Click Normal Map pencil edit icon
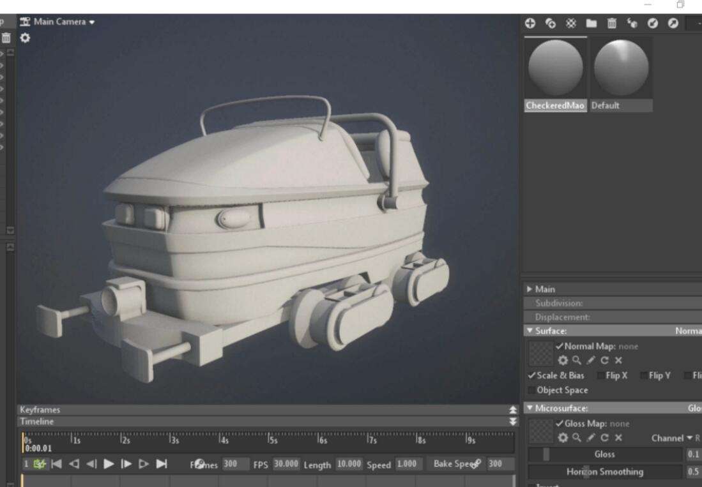 (x=591, y=361)
